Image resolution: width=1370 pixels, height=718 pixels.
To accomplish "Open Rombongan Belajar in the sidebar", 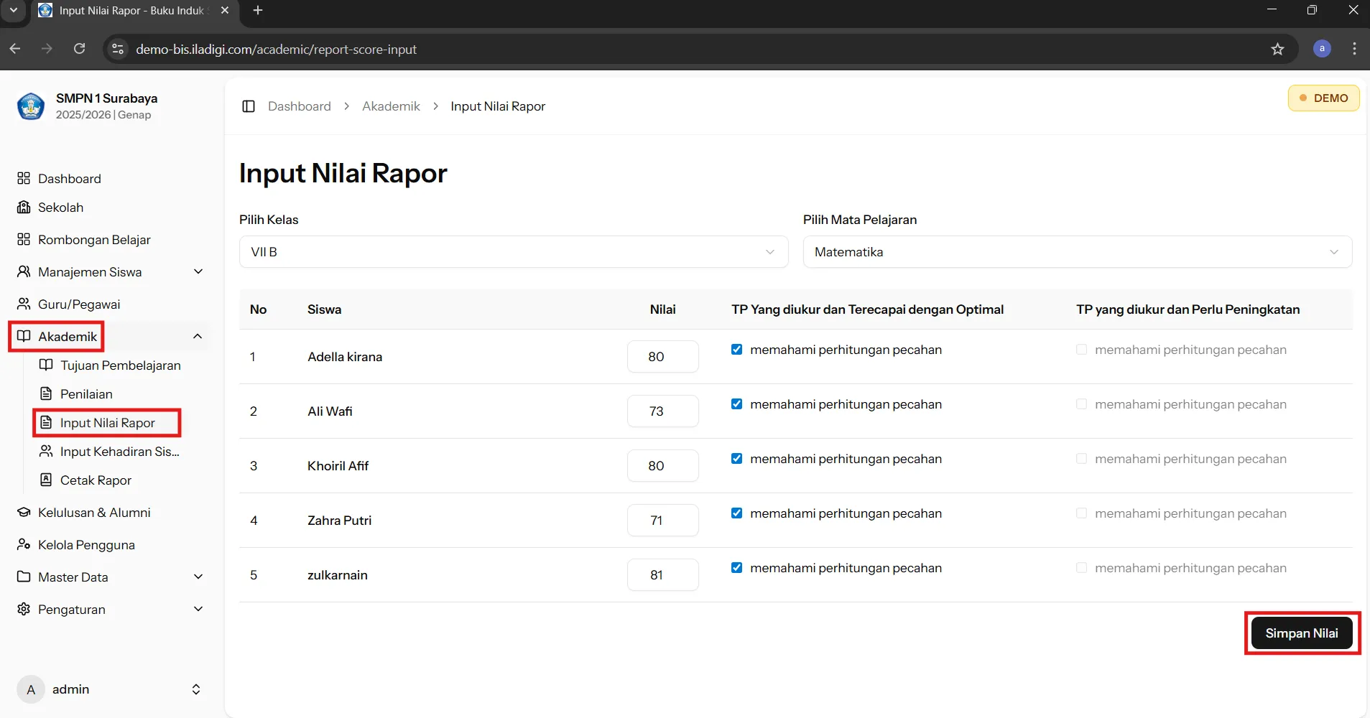I will (94, 240).
